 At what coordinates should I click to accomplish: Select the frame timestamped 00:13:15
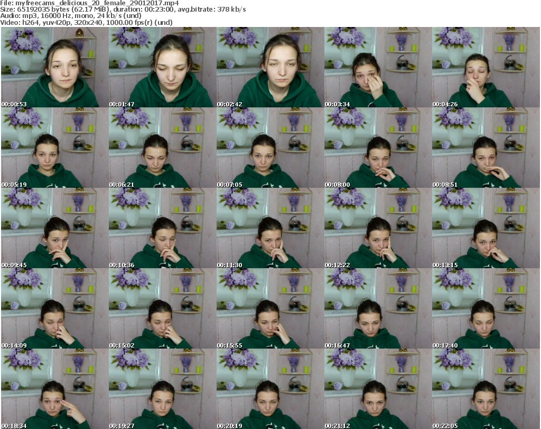click(486, 229)
